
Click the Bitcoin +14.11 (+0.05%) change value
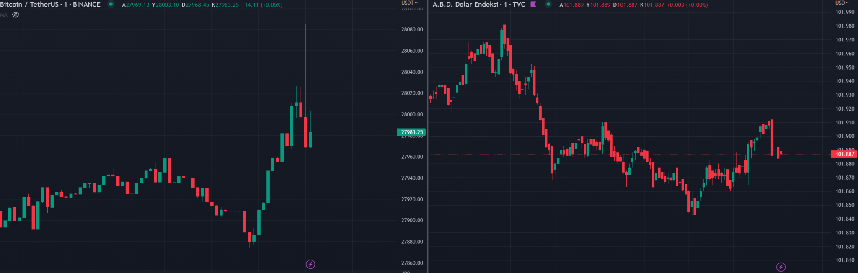pyautogui.click(x=262, y=5)
